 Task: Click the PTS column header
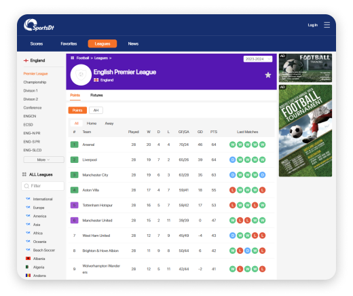tap(214, 132)
